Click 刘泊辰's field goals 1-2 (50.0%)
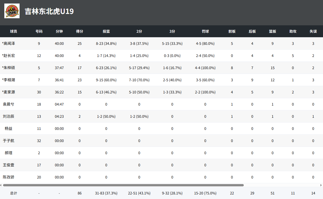 pos(106,116)
